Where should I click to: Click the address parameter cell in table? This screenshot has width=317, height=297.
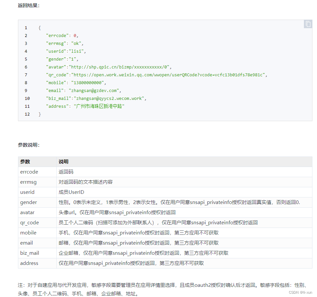pyautogui.click(x=37, y=263)
